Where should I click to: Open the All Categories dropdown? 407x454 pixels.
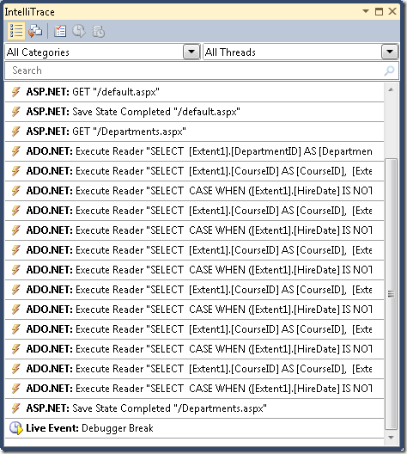(191, 52)
